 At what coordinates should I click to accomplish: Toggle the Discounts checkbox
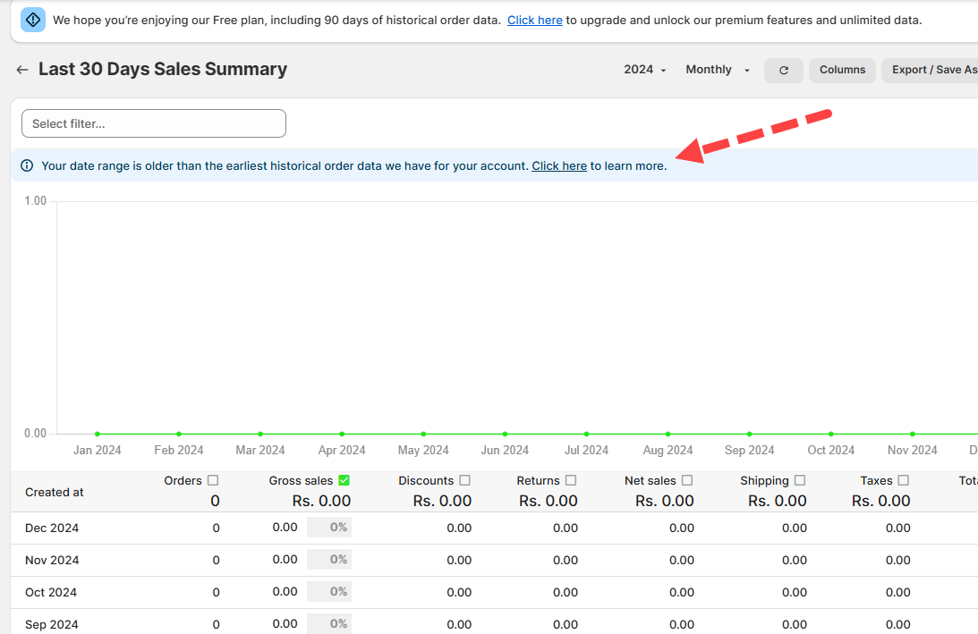(464, 480)
